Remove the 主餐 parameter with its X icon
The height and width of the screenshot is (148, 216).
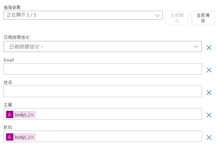(x=209, y=115)
